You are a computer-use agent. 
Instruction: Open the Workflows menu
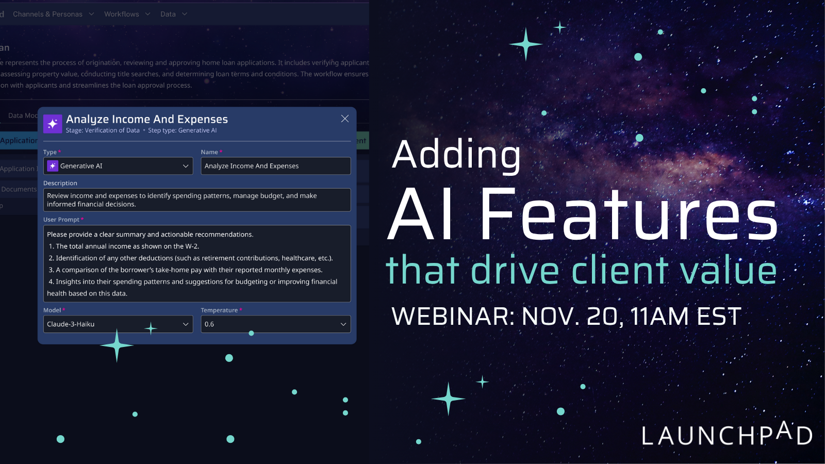coord(122,14)
